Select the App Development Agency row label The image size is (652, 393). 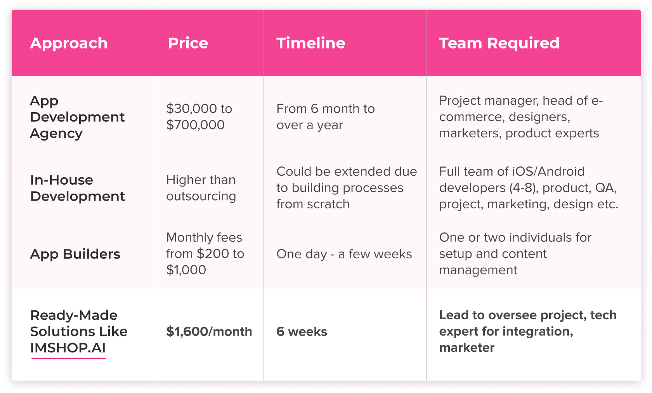click(x=77, y=117)
